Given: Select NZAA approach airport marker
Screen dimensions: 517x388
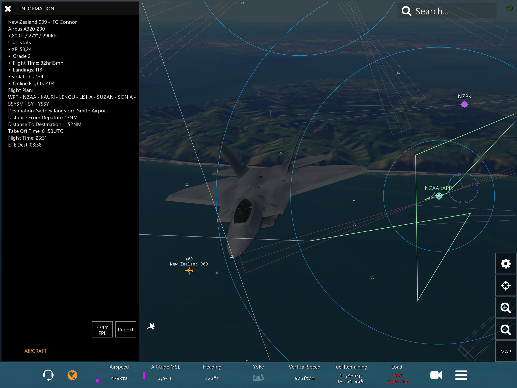Looking at the screenshot, I should click(x=439, y=196).
